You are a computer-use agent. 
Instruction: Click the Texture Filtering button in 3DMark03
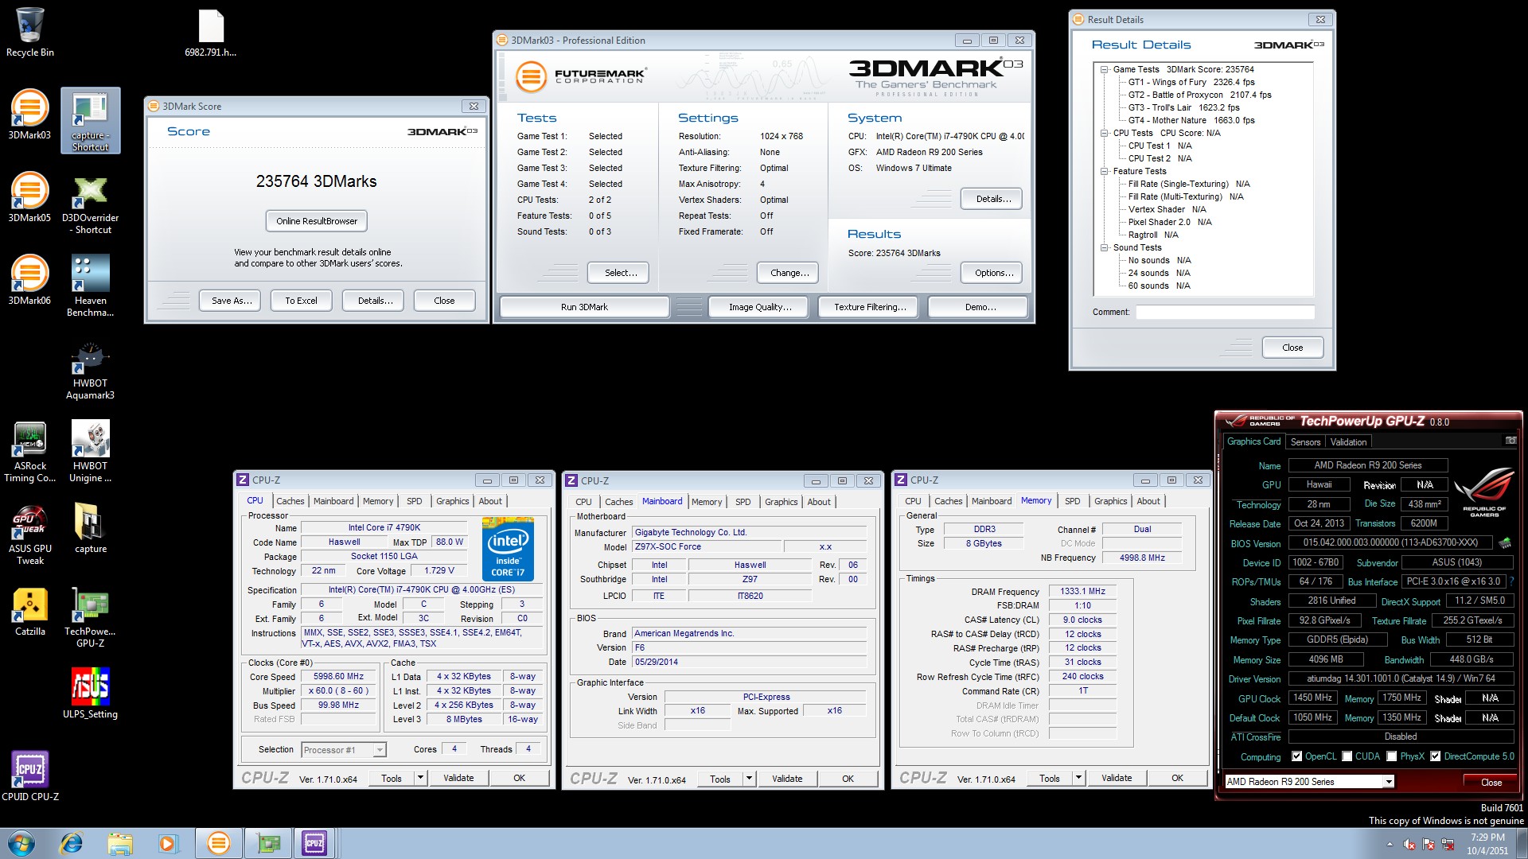click(870, 307)
